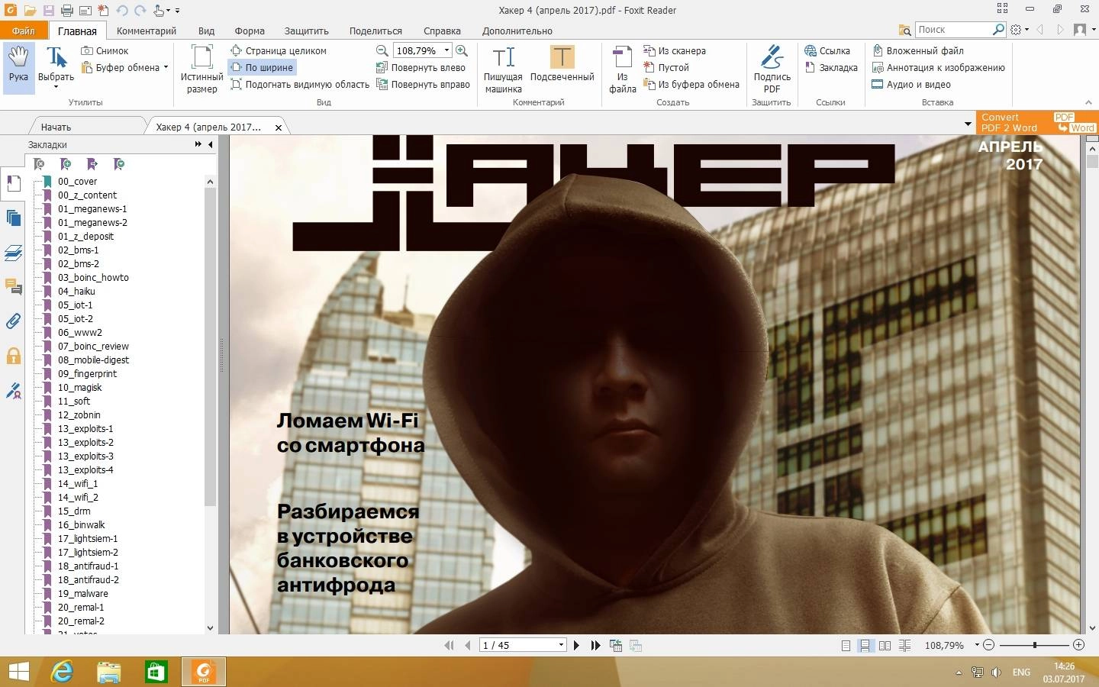Viewport: 1099px width, 687px height.
Task: Open the tab list dropdown arrow
Action: click(x=968, y=124)
